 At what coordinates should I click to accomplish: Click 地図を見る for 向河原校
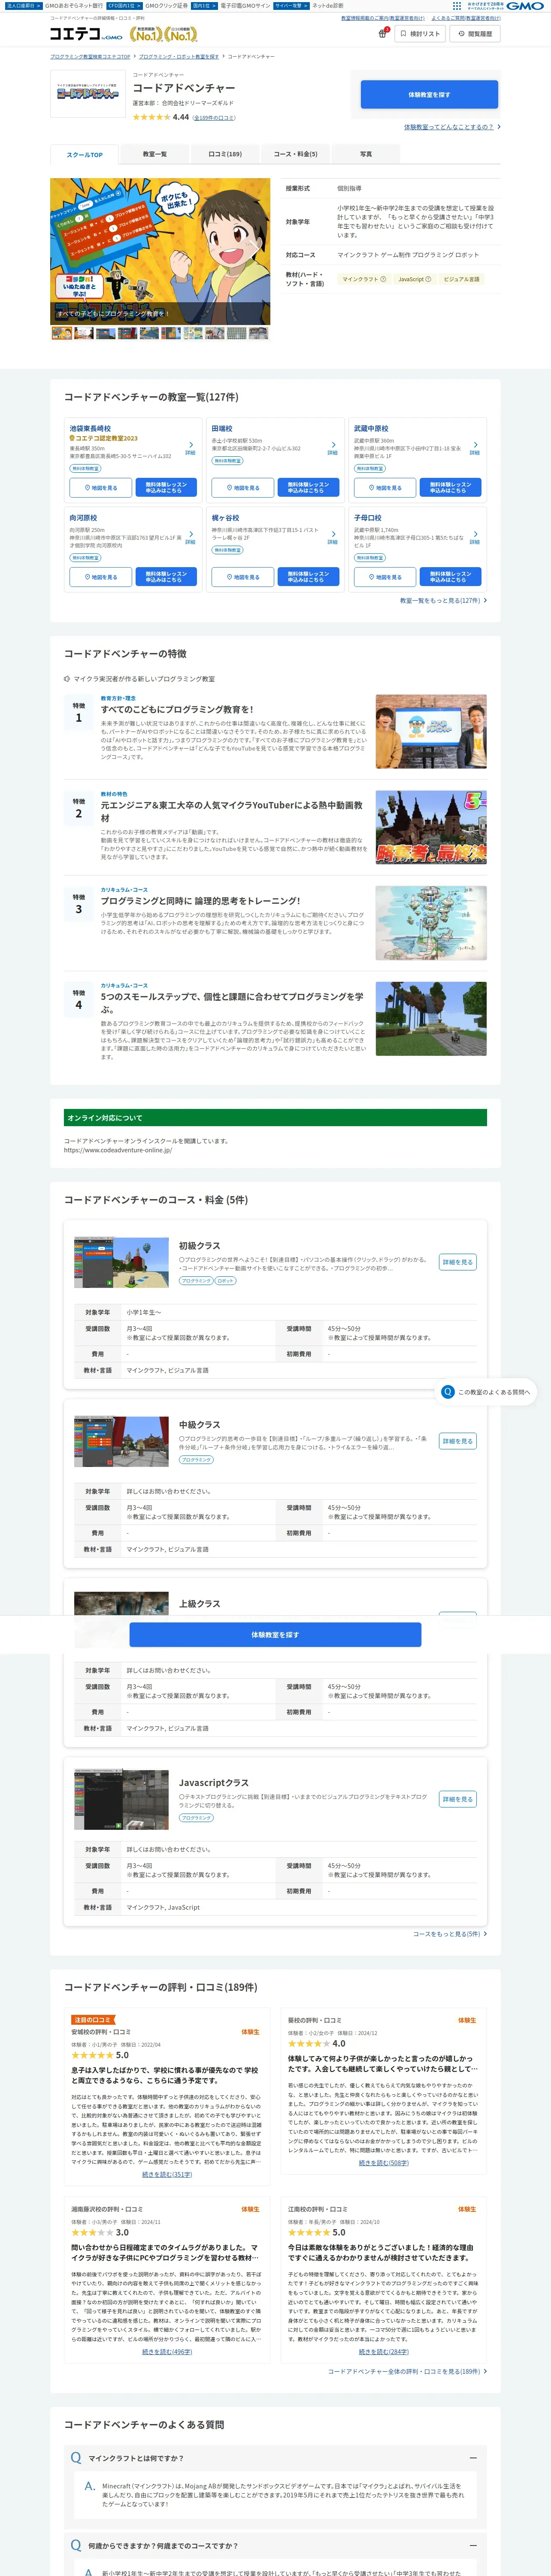[100, 577]
